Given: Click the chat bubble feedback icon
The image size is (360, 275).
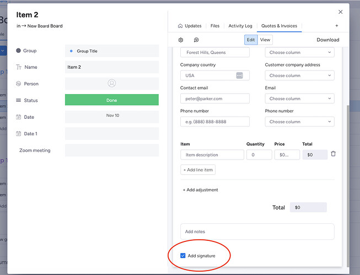Looking at the screenshot, I should (196, 40).
